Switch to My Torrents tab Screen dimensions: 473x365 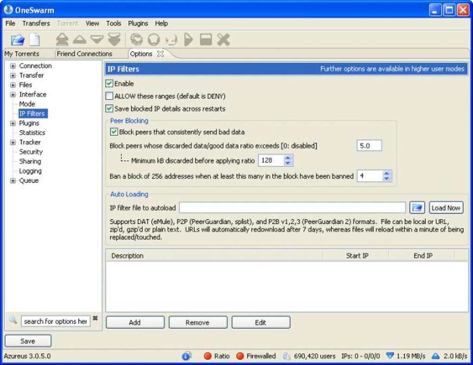point(22,54)
